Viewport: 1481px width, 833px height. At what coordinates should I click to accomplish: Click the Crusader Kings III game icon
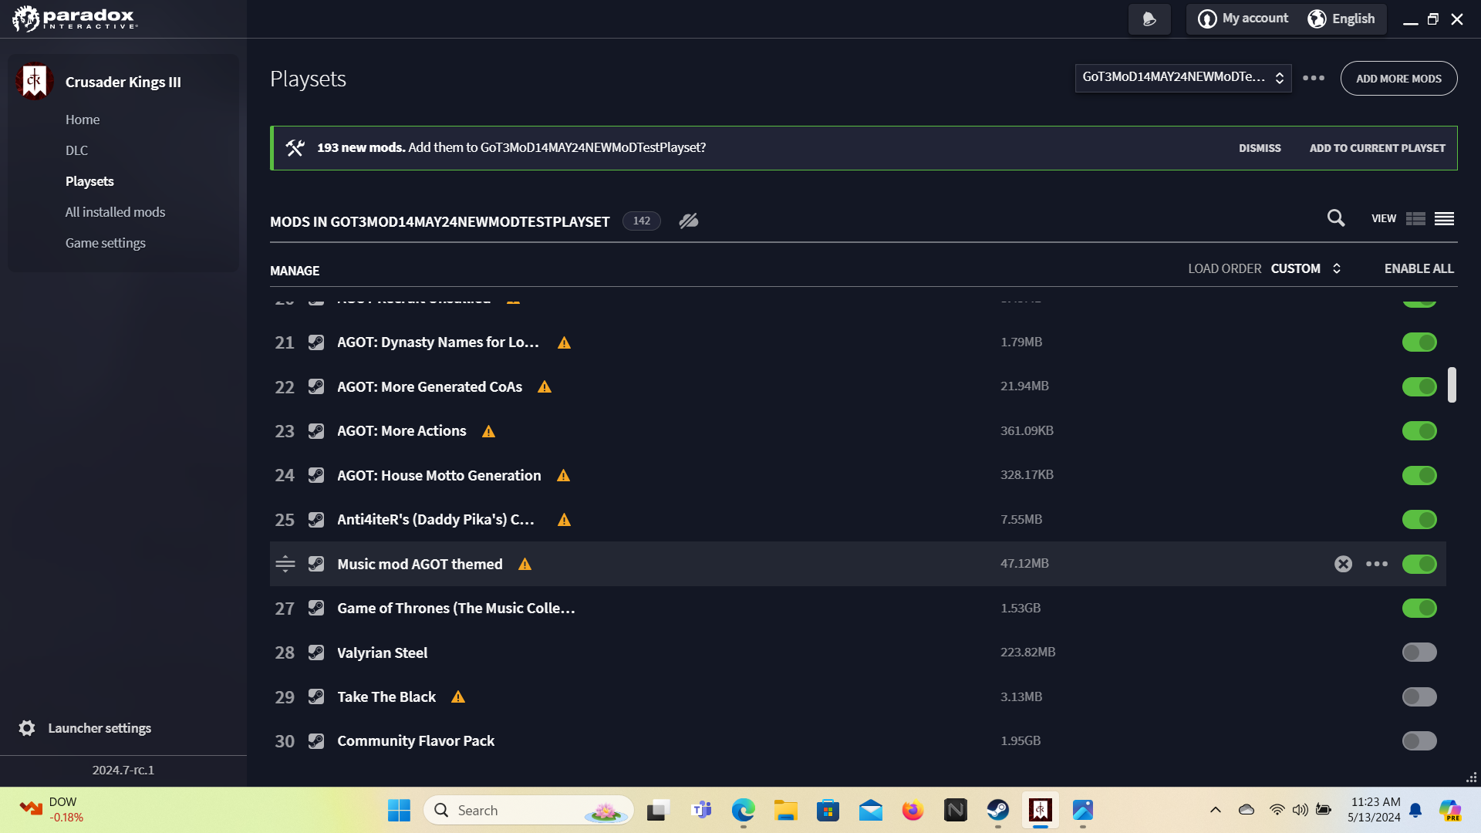[x=34, y=81]
